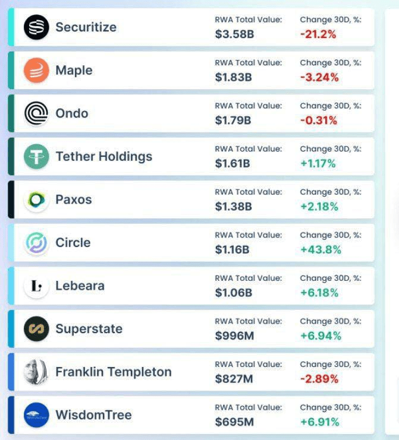
Task: Click Securitize's $3.58B total value
Action: [234, 34]
